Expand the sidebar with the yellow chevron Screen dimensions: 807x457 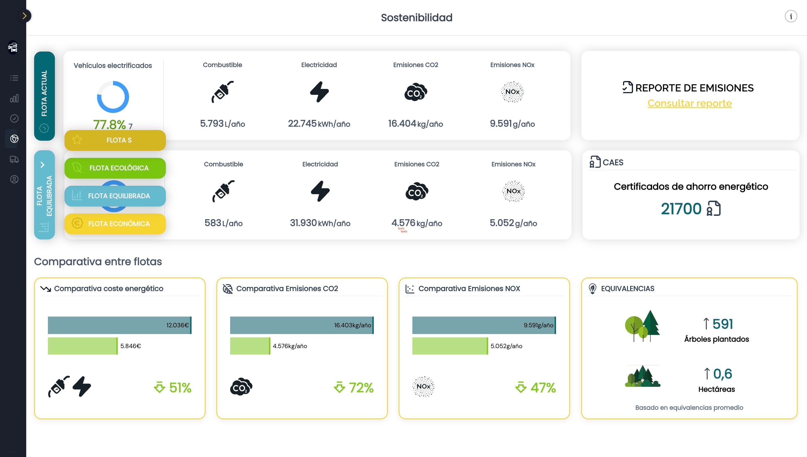coord(25,16)
